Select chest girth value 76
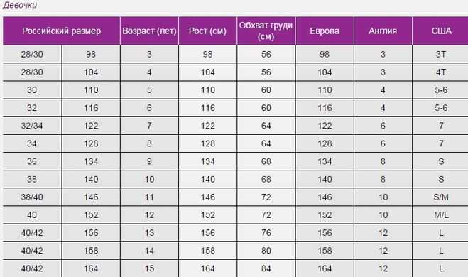 click(x=266, y=233)
